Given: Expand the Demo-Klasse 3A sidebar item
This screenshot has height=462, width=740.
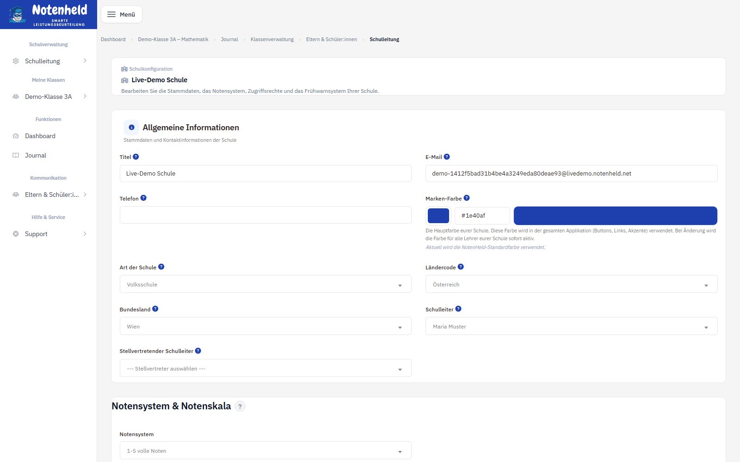Looking at the screenshot, I should click(x=49, y=97).
